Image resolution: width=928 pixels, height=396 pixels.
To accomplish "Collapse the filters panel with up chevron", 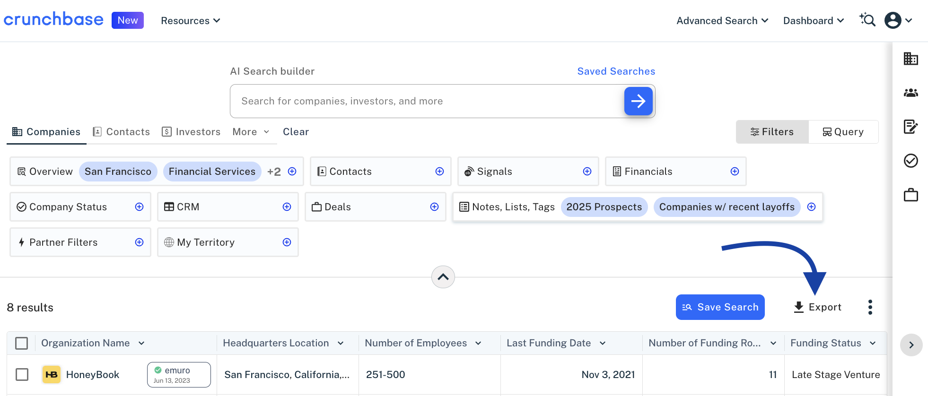I will [443, 277].
